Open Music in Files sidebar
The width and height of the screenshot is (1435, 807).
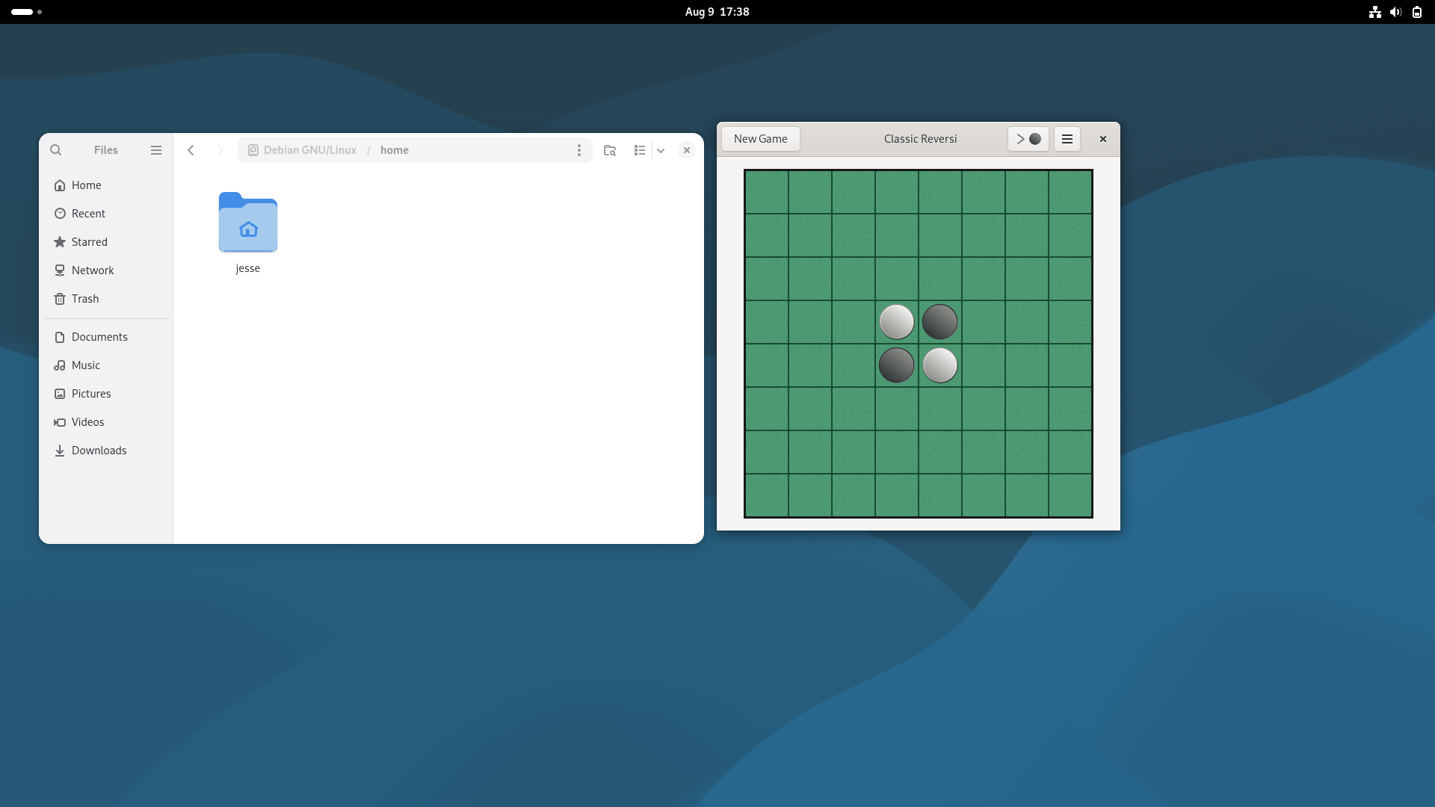point(106,365)
